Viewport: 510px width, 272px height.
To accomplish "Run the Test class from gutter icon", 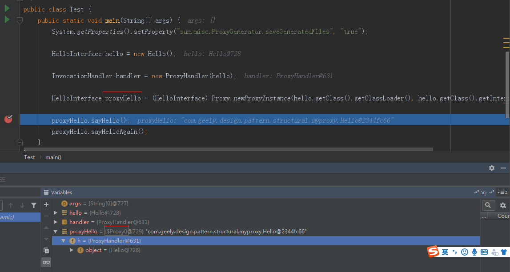I will tap(7, 8).
